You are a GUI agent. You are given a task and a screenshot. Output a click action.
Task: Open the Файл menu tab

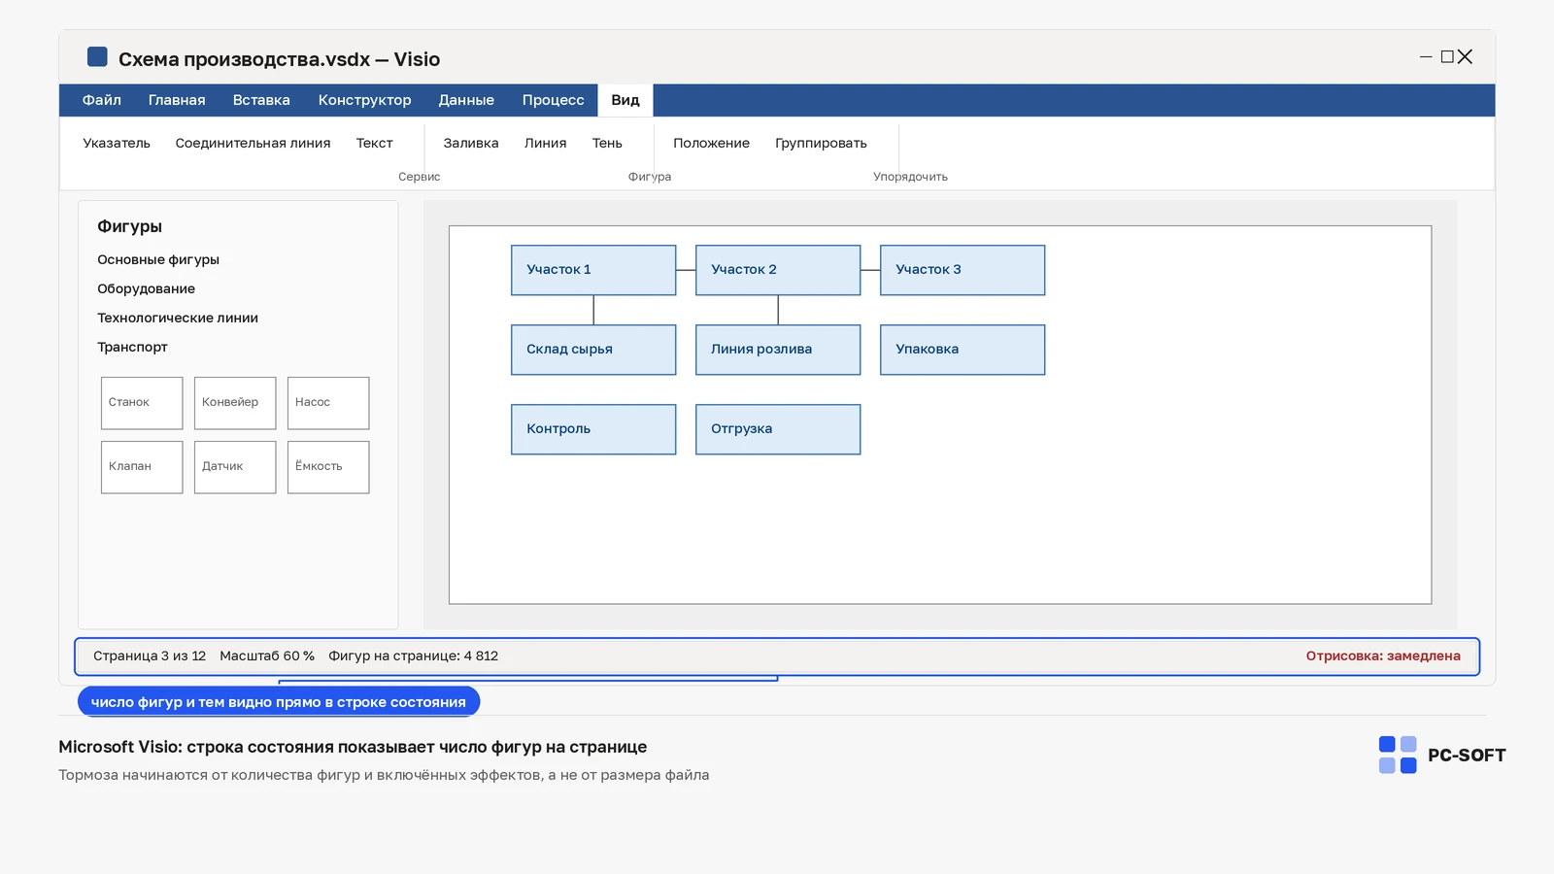click(102, 100)
